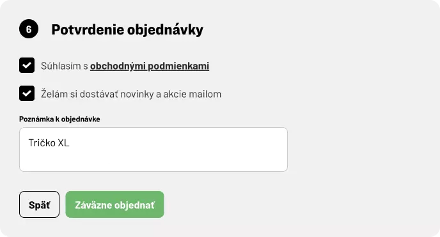Open the obchodnými podmienkami link
This screenshot has height=237, width=440.
150,66
